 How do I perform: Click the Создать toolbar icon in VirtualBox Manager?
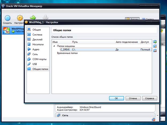pyautogui.click(x=7, y=18)
